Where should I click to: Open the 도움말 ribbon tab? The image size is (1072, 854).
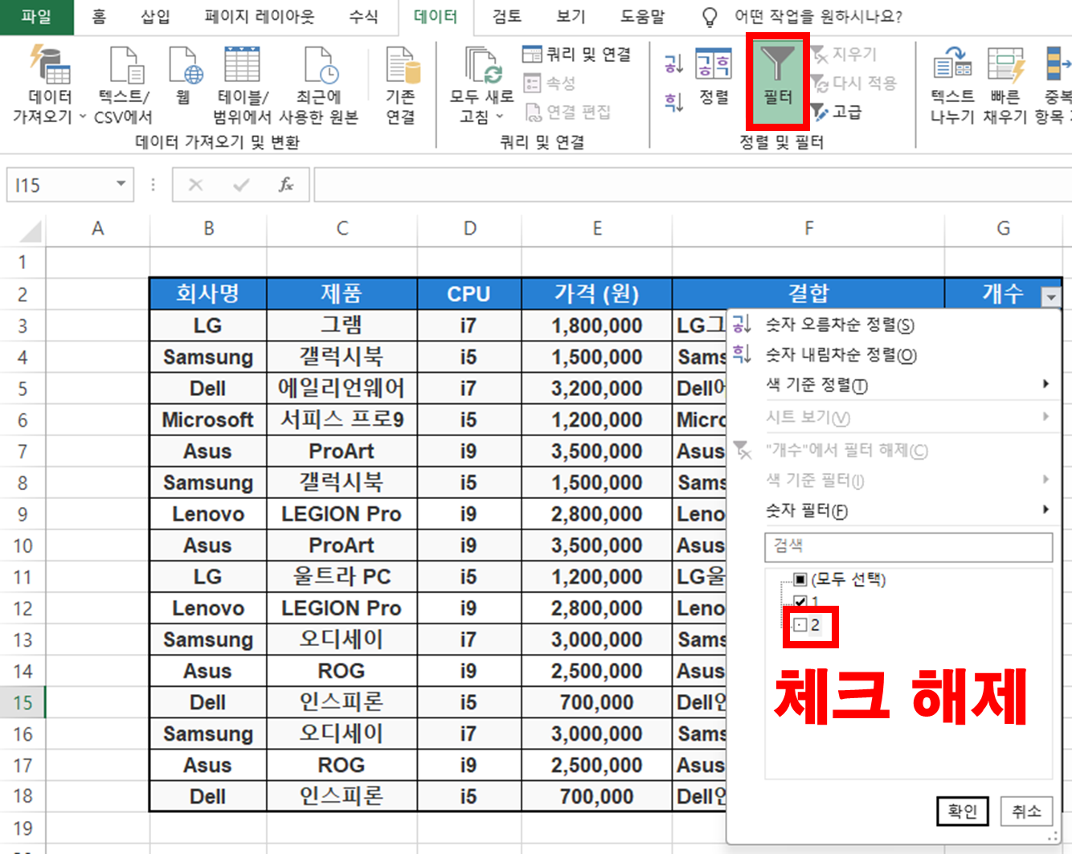point(643,17)
